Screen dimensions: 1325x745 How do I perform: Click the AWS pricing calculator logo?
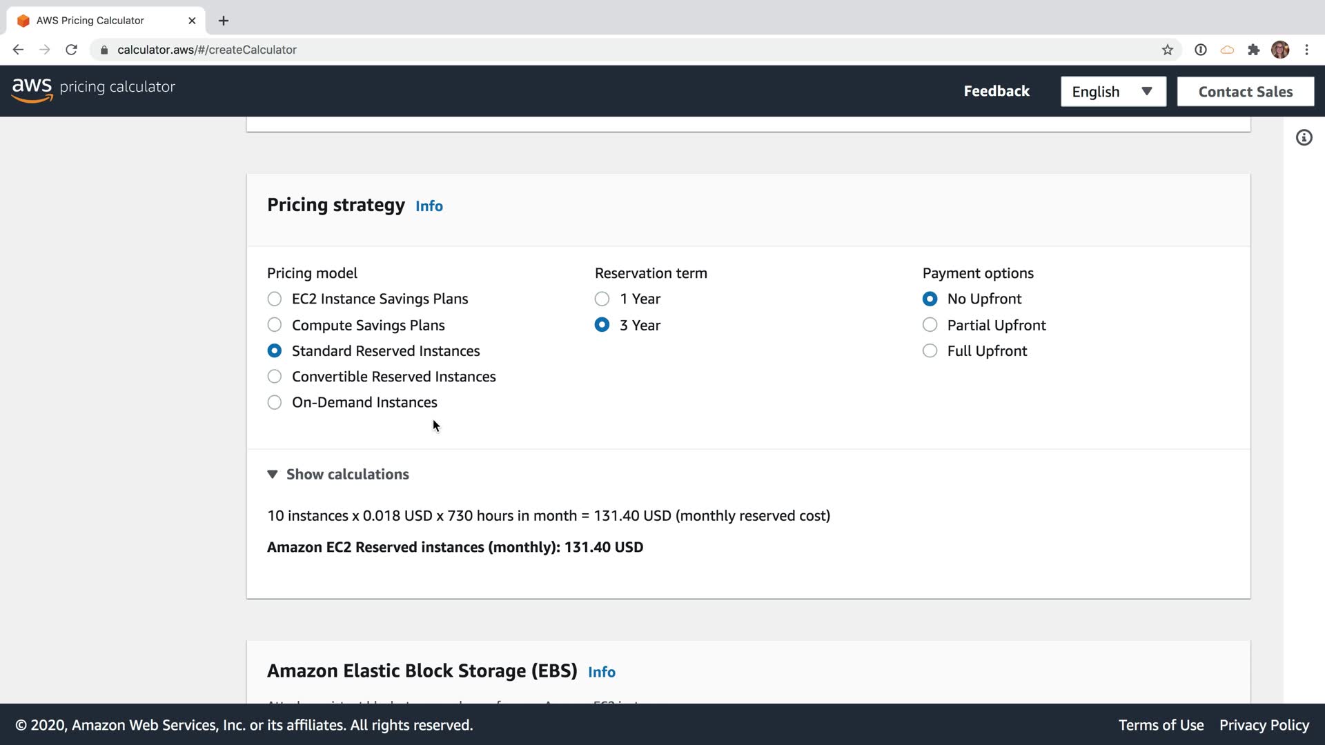(93, 88)
